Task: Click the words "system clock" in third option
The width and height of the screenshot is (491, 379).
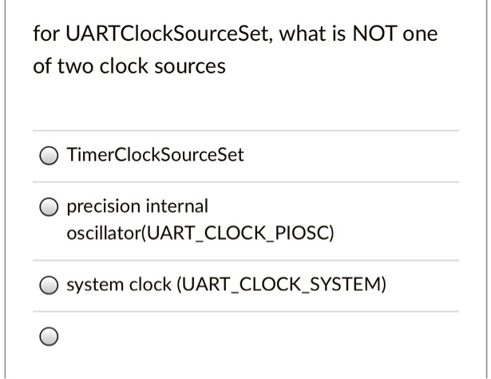Action: click(119, 285)
